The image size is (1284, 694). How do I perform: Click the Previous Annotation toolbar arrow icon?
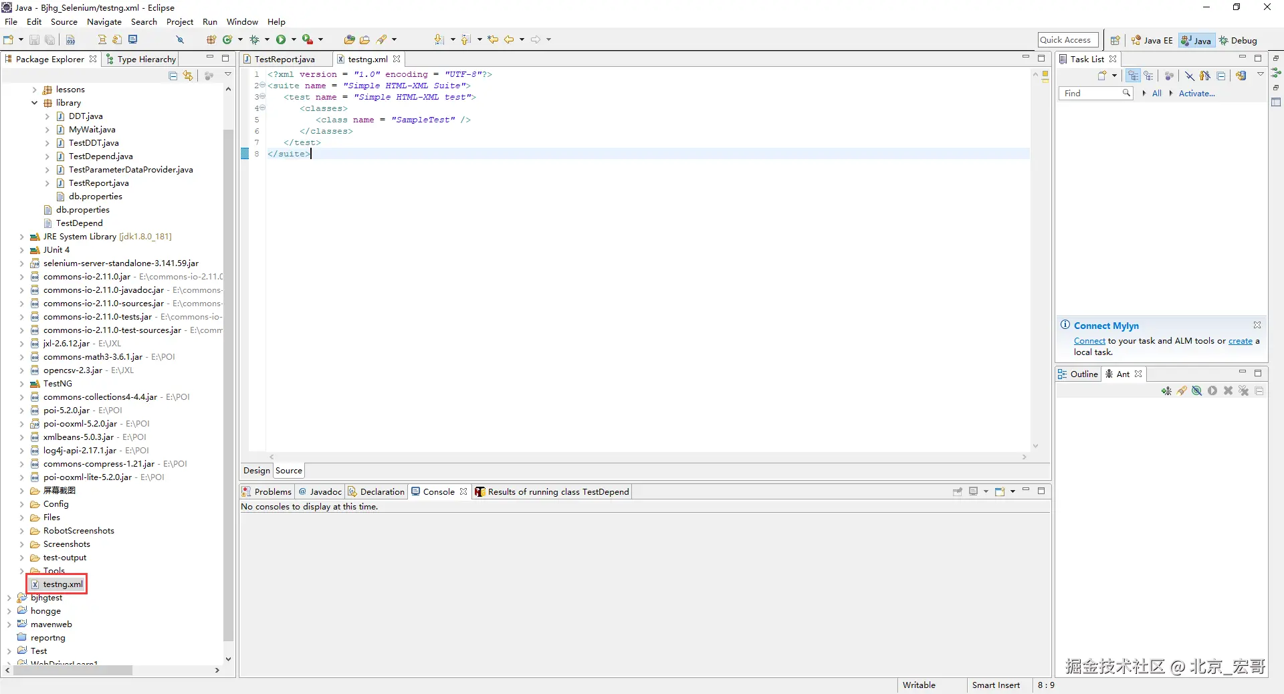coord(465,39)
